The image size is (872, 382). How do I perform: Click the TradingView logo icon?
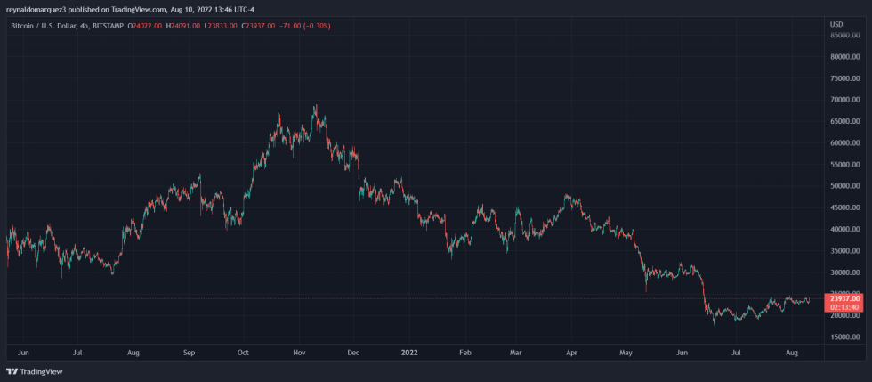pyautogui.click(x=11, y=371)
